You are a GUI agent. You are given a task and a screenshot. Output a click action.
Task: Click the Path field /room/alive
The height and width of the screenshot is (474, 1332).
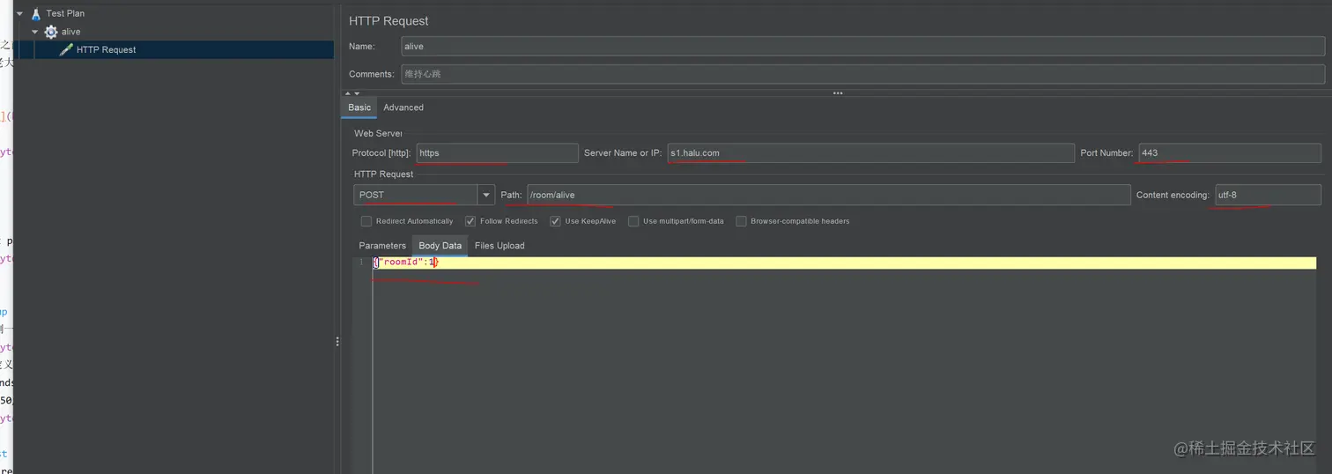pyautogui.click(x=828, y=195)
